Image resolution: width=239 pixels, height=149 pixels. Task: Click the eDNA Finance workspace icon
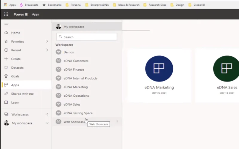pos(58,69)
